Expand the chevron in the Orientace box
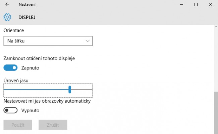 pyautogui.click(x=88, y=41)
